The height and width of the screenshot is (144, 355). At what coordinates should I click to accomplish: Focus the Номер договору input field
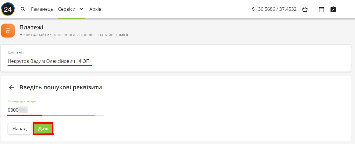click(x=55, y=110)
